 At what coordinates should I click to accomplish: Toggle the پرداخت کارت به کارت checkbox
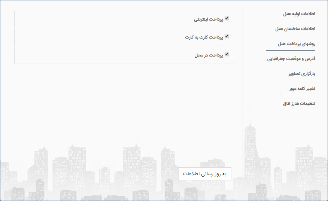tap(227, 36)
